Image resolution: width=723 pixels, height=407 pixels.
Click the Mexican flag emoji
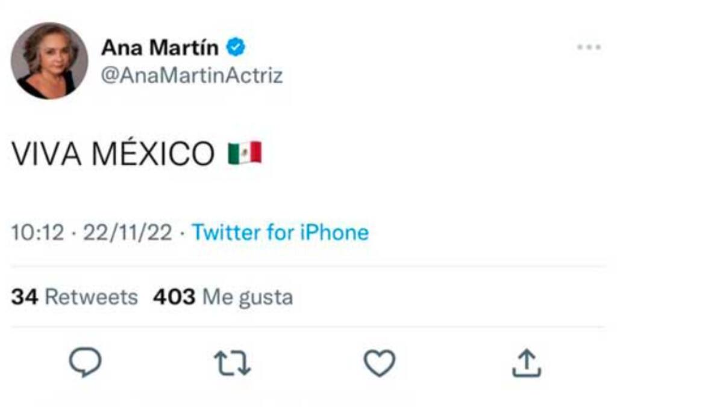coord(245,153)
